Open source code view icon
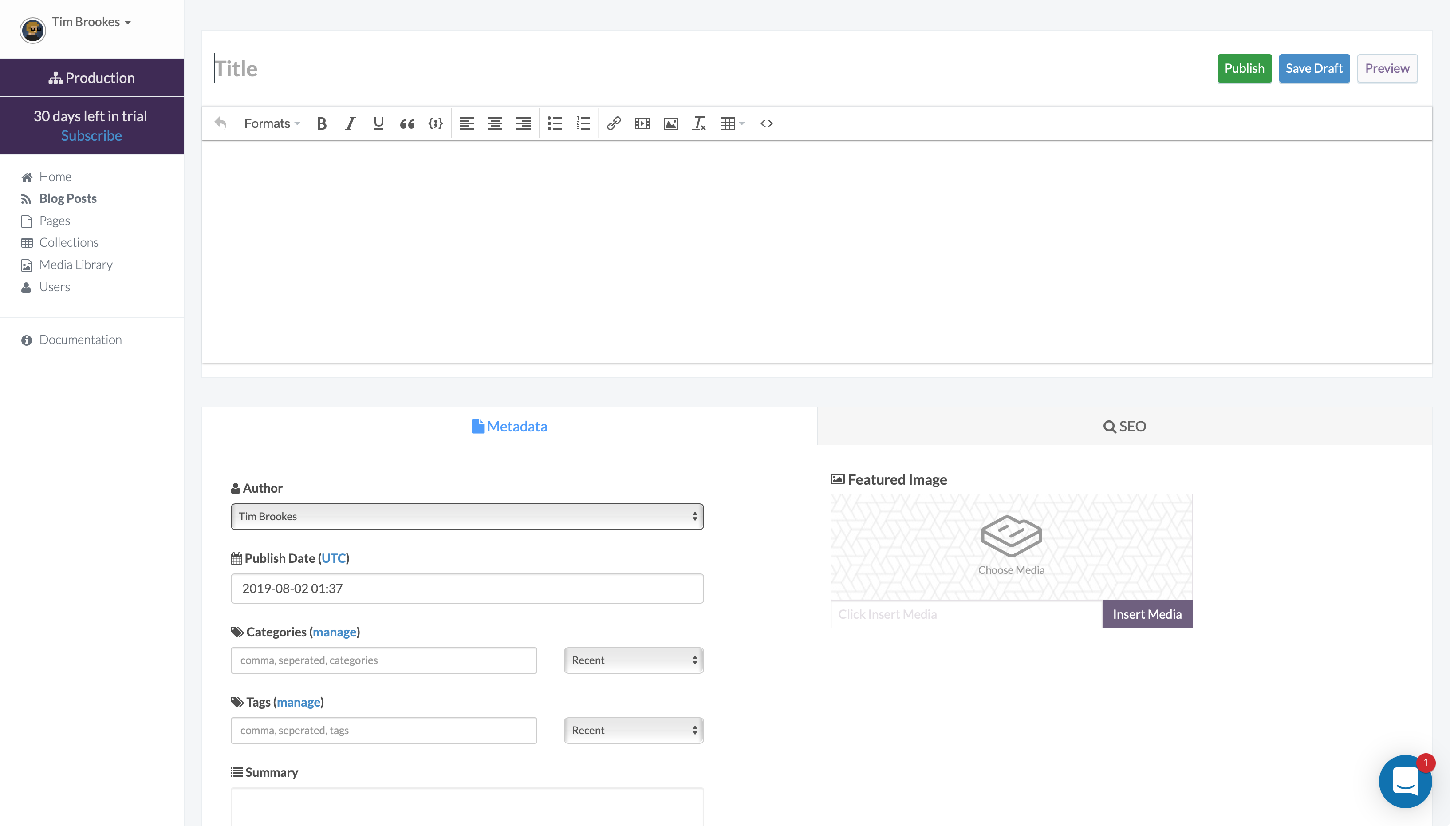The height and width of the screenshot is (826, 1450). point(766,123)
